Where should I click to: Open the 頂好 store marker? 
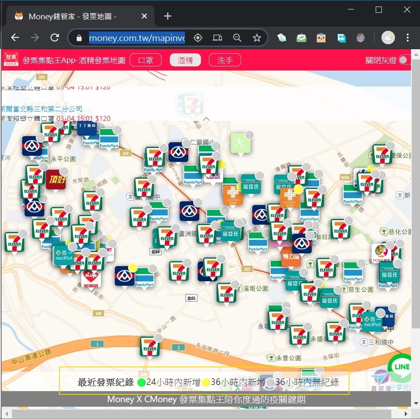click(56, 180)
